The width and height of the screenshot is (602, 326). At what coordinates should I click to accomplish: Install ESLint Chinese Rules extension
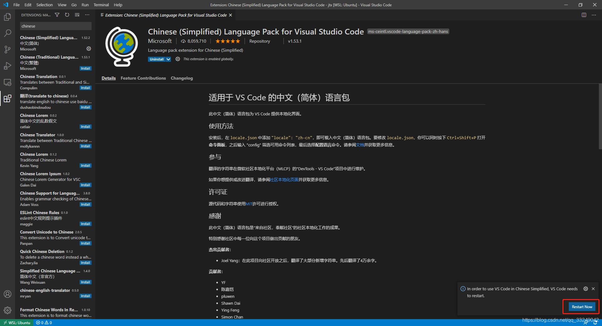tap(85, 224)
